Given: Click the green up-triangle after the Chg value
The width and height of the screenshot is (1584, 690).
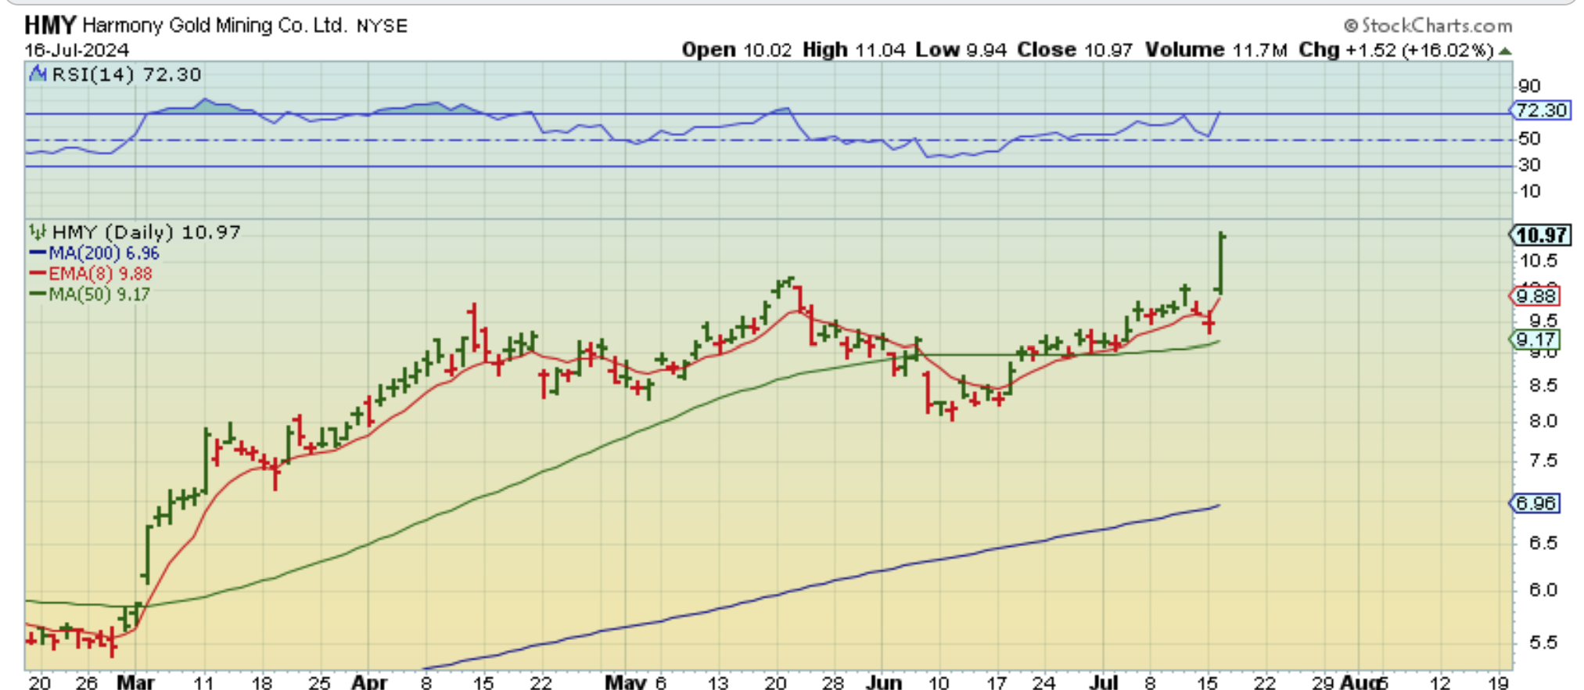Looking at the screenshot, I should (1505, 51).
